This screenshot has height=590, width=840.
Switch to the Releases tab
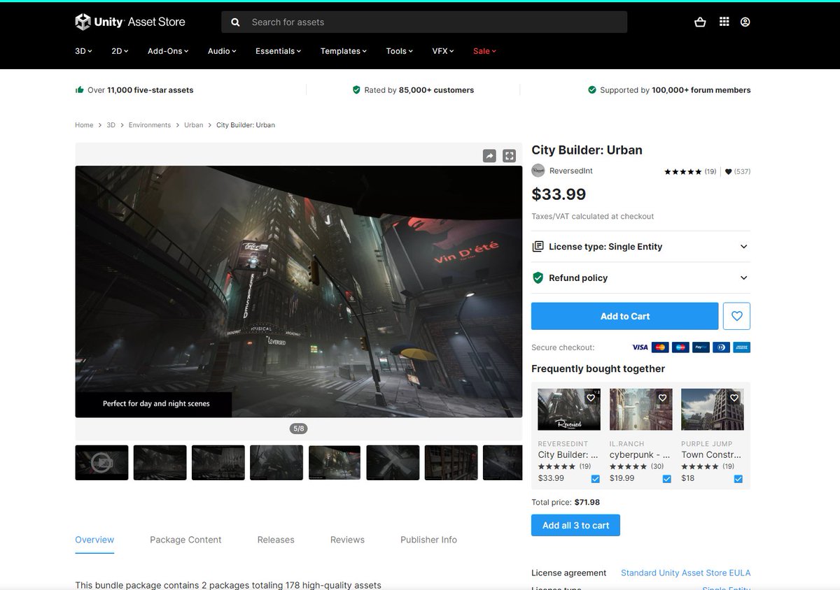(x=276, y=540)
